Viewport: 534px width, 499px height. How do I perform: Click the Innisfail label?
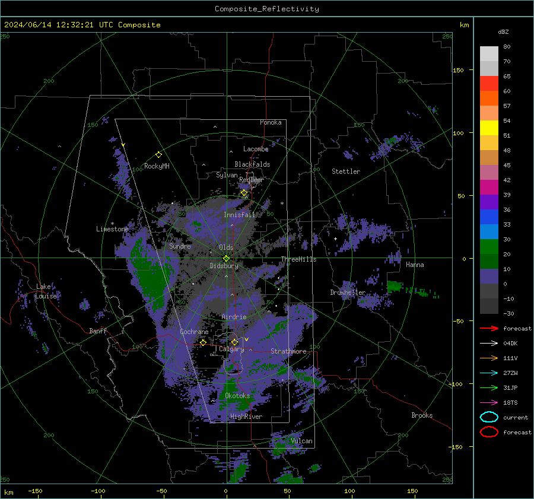(x=239, y=215)
